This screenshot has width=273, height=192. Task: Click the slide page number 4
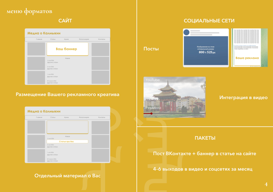pyautogui.click(x=266, y=184)
